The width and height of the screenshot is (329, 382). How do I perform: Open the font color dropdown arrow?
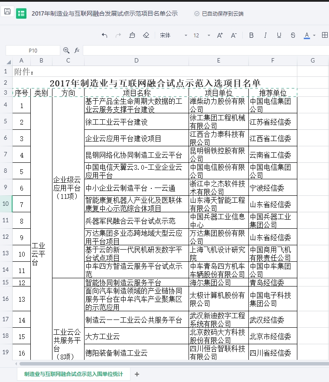click(x=314, y=36)
